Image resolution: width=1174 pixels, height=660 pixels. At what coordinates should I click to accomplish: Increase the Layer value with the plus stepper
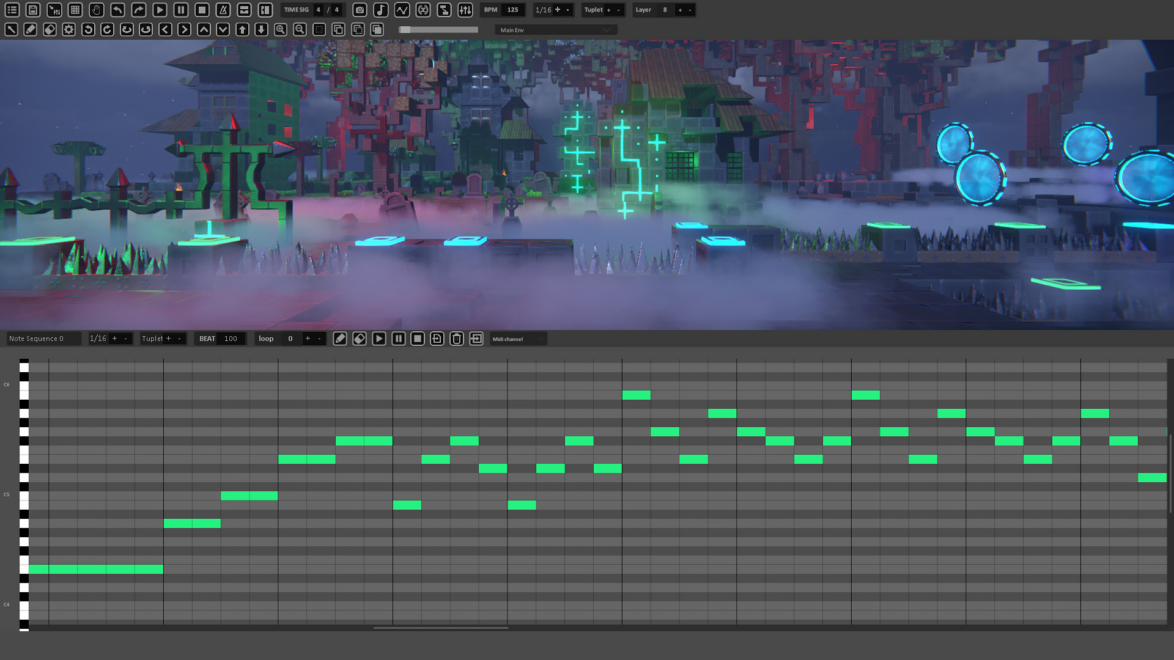click(x=679, y=10)
